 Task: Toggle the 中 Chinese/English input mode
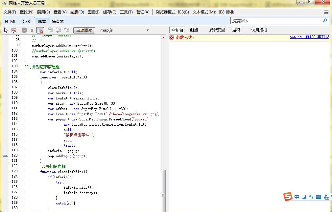point(297,197)
